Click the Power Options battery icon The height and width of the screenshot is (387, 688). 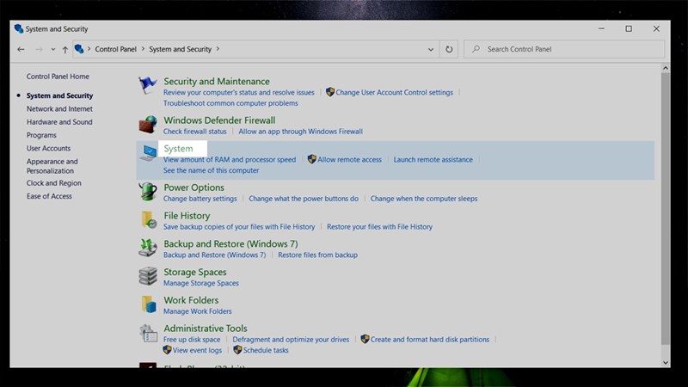tap(148, 191)
